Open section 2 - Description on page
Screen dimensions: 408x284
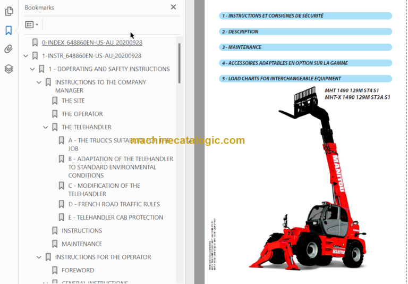click(x=305, y=31)
